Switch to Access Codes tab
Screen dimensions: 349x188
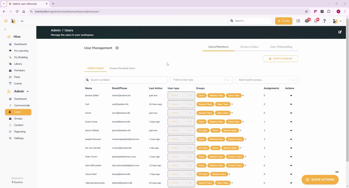pyautogui.click(x=249, y=47)
